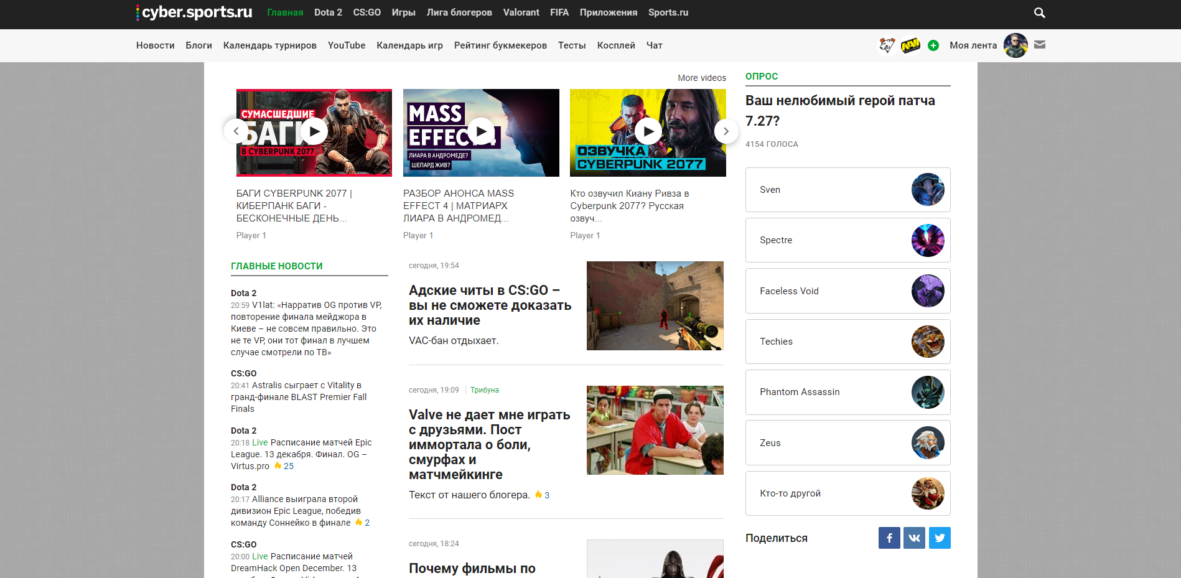Open Alliance выиграла второй дивизион news
The width and height of the screenshot is (1181, 578).
click(296, 511)
